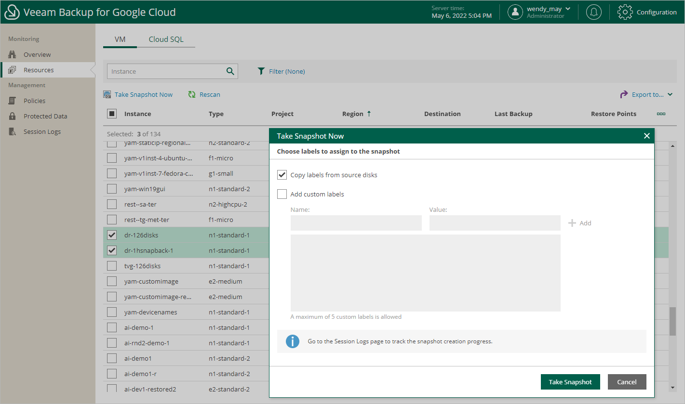
Task: Uncheck the dr-126disks row
Action: click(x=112, y=235)
